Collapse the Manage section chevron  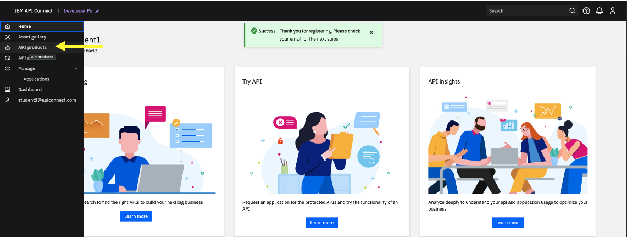(x=76, y=68)
